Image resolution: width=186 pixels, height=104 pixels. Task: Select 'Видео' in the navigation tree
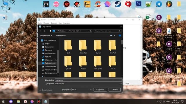(46, 44)
